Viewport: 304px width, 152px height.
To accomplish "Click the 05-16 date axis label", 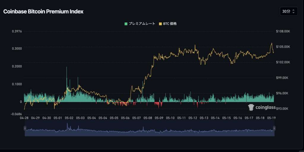I will pyautogui.click(x=238, y=118).
